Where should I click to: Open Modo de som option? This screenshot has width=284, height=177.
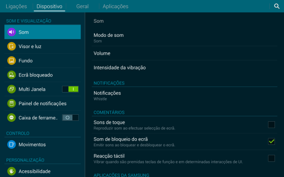tap(185, 38)
